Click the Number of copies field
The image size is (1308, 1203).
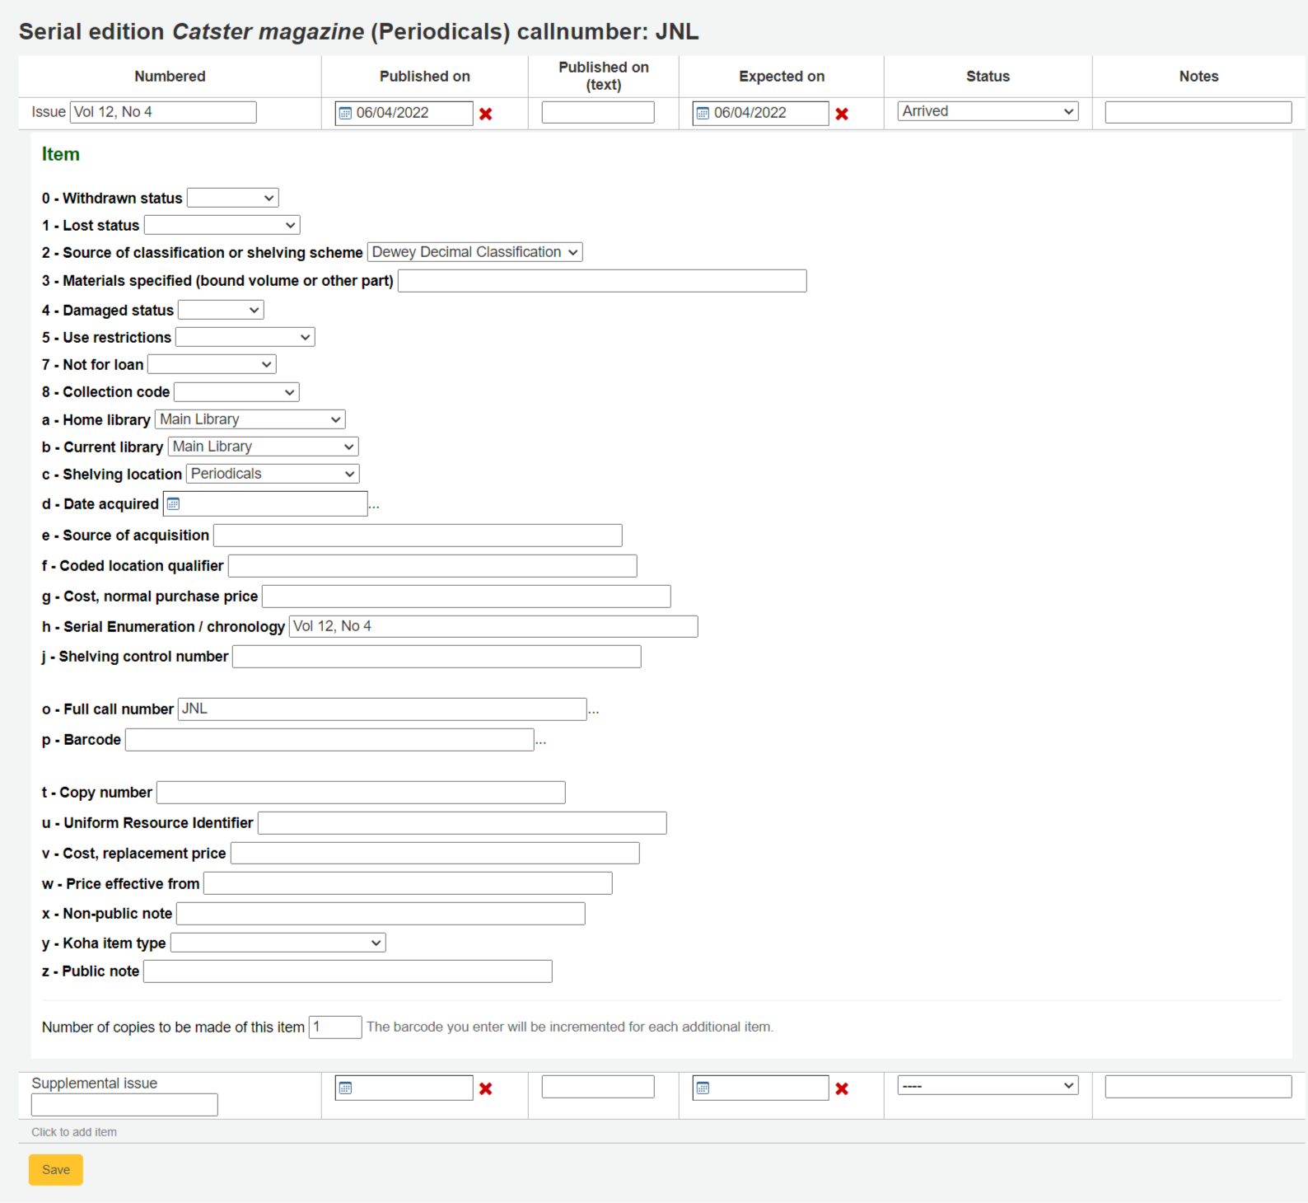coord(334,1027)
